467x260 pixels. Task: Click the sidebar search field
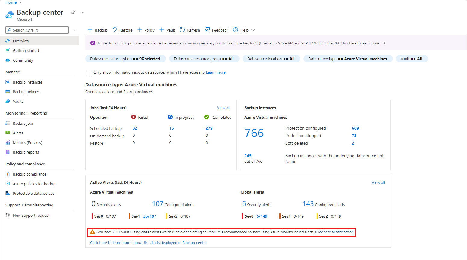(x=37, y=30)
